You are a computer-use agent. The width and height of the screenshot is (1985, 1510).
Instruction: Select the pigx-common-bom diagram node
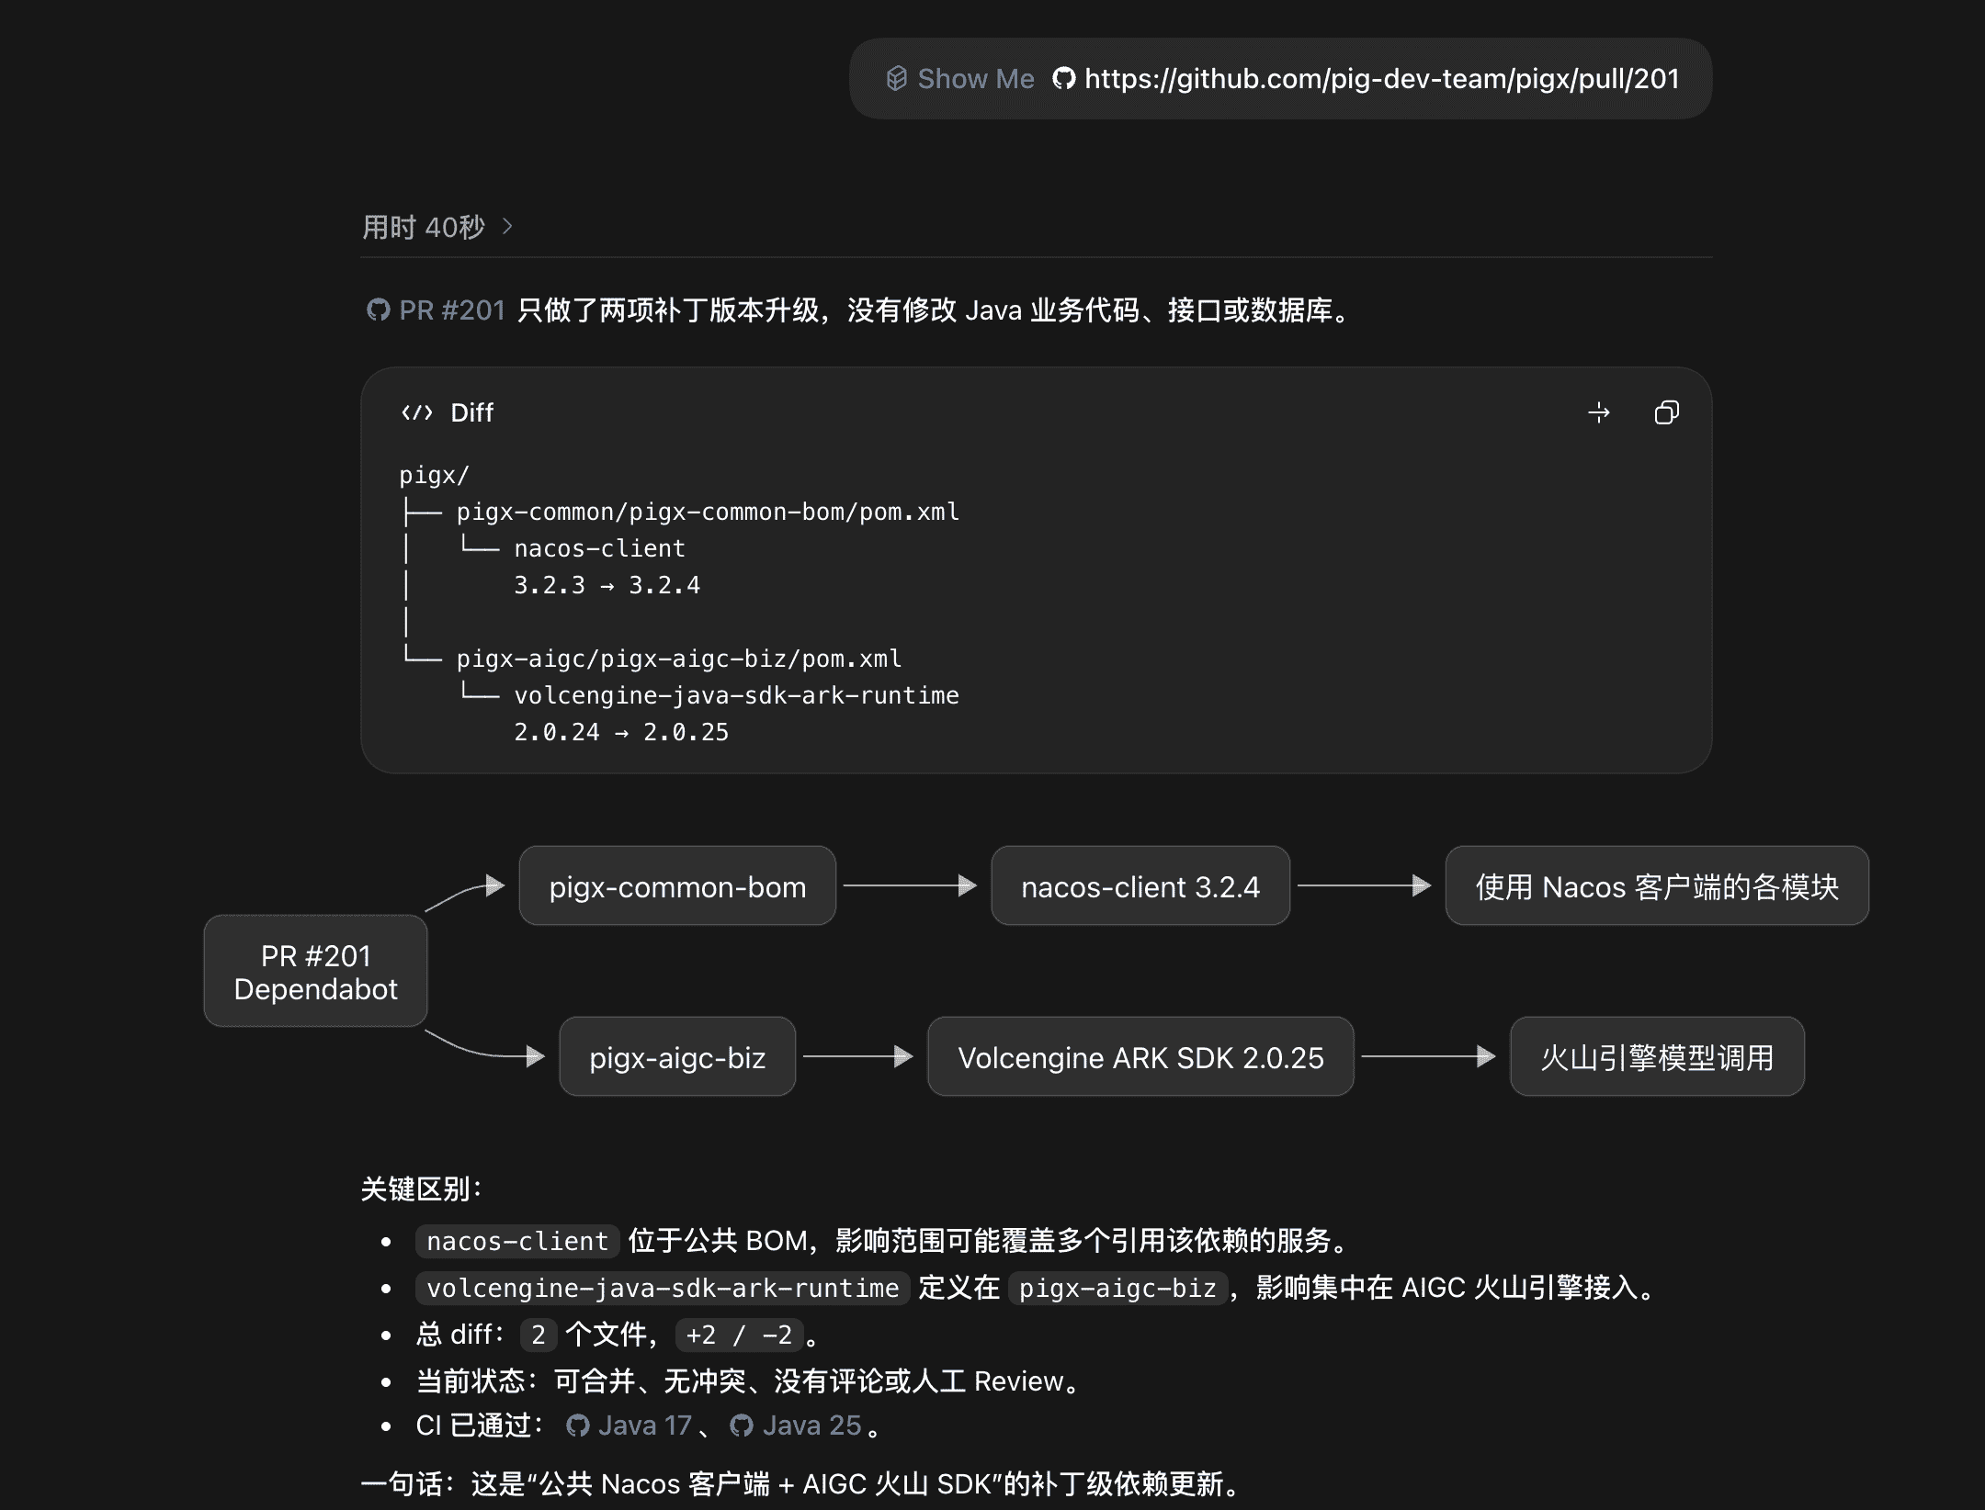click(677, 886)
